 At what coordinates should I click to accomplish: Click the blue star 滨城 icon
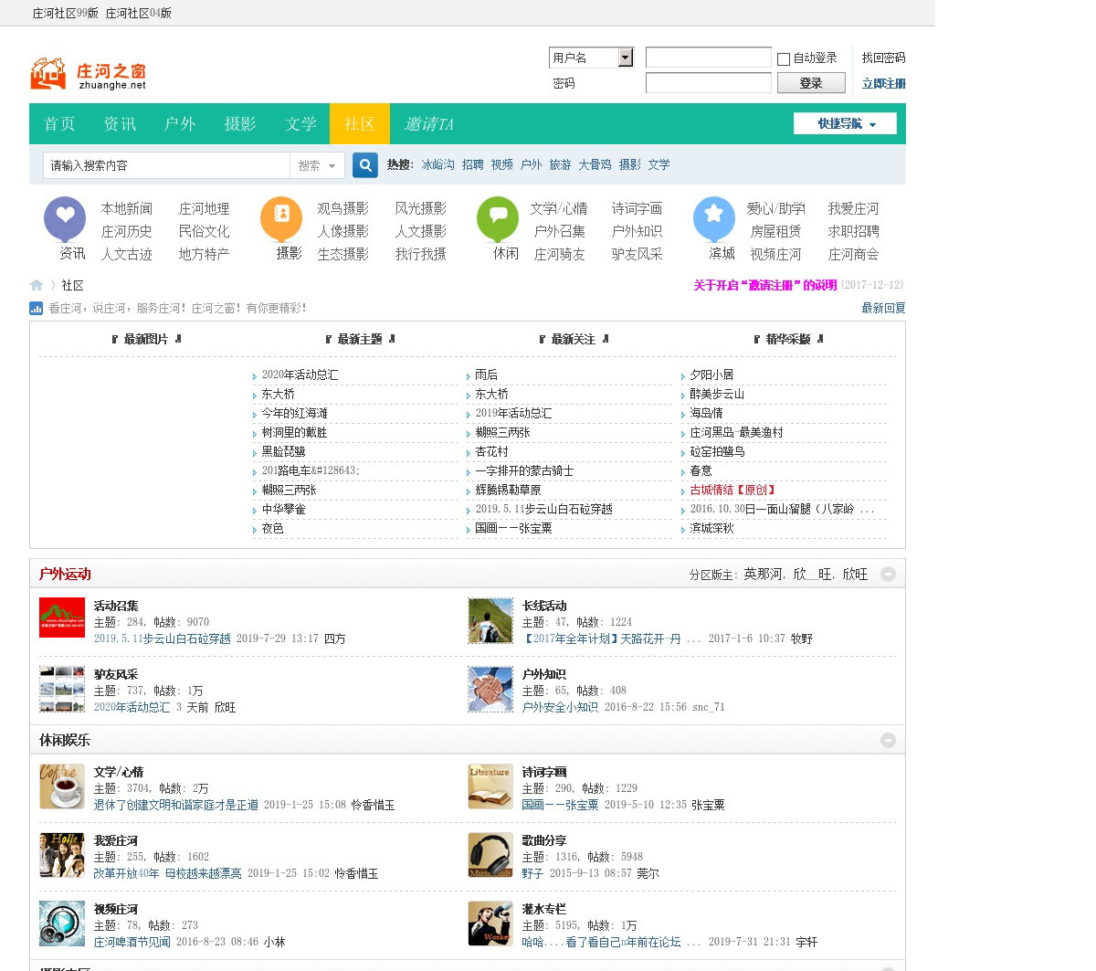(x=714, y=217)
